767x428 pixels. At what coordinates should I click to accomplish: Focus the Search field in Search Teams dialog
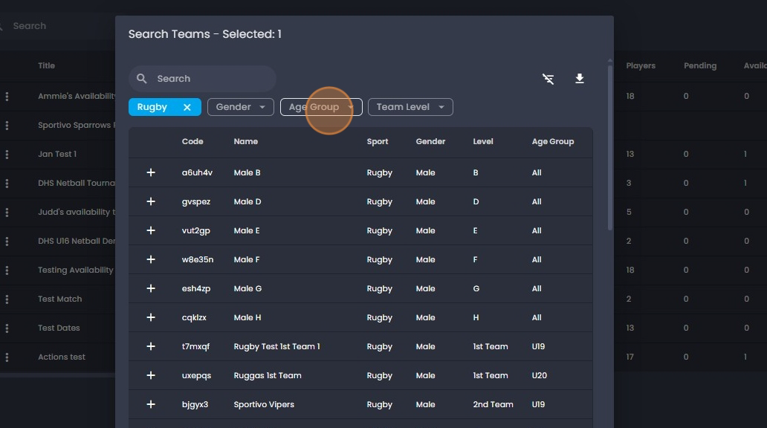point(202,79)
